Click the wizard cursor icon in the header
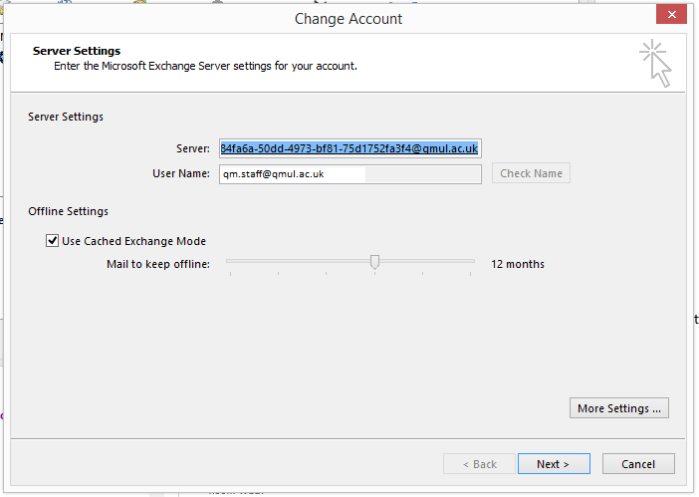This screenshot has width=699, height=497. tap(655, 63)
